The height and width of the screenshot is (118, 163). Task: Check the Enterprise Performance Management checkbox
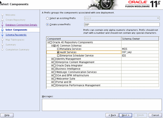(x=55, y=85)
